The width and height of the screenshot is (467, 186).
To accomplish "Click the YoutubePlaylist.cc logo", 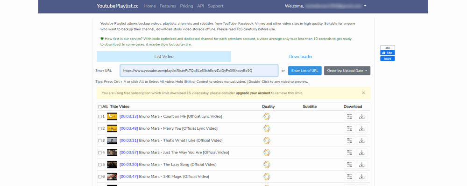I will [x=117, y=6].
